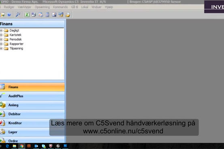Switch to the Finans module
The width and height of the screenshot is (224, 149).
32,87
